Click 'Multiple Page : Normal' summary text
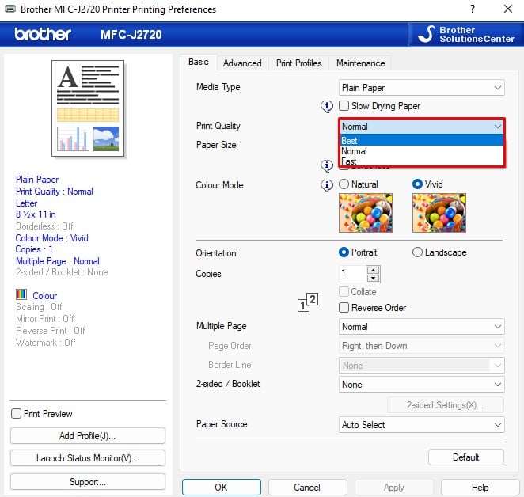Image resolution: width=524 pixels, height=497 pixels. pos(58,261)
